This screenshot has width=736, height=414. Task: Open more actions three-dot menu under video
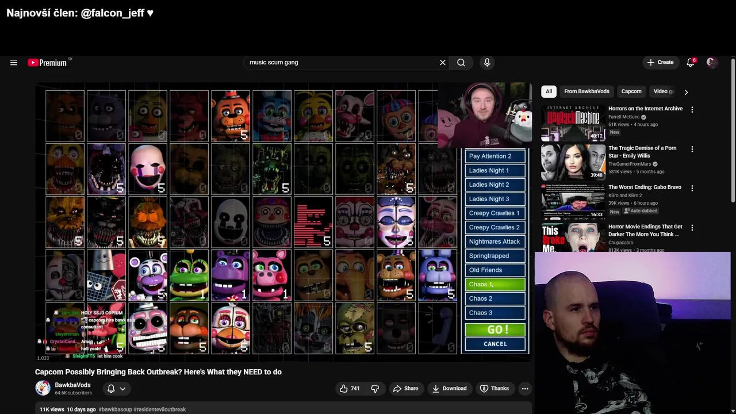(525, 389)
